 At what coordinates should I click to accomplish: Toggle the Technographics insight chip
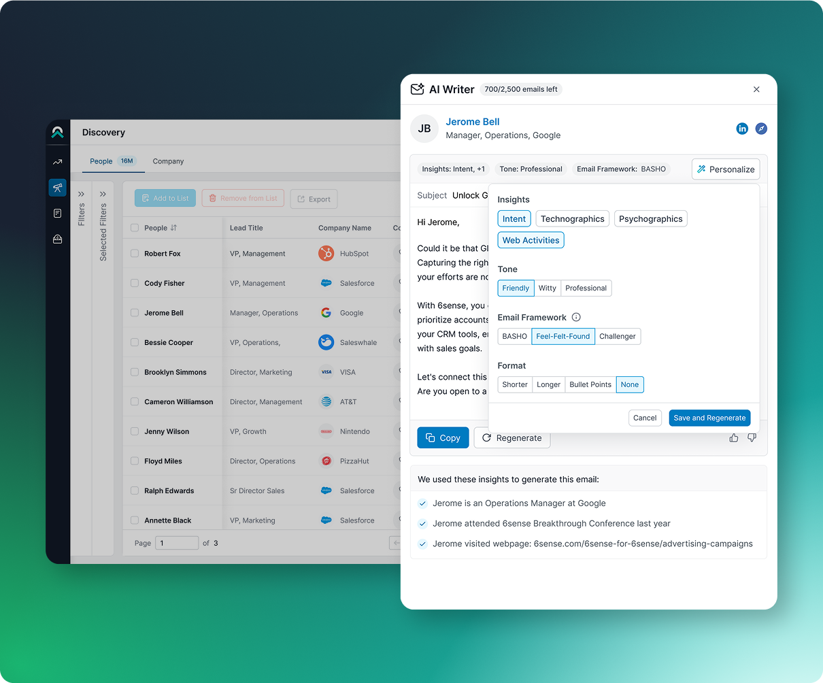tap(573, 219)
